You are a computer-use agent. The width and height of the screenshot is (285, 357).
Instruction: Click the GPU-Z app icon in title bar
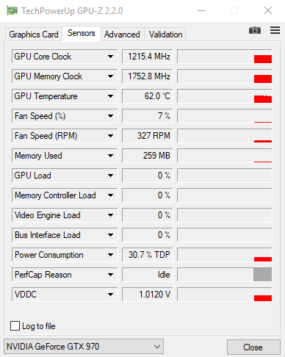tap(12, 11)
